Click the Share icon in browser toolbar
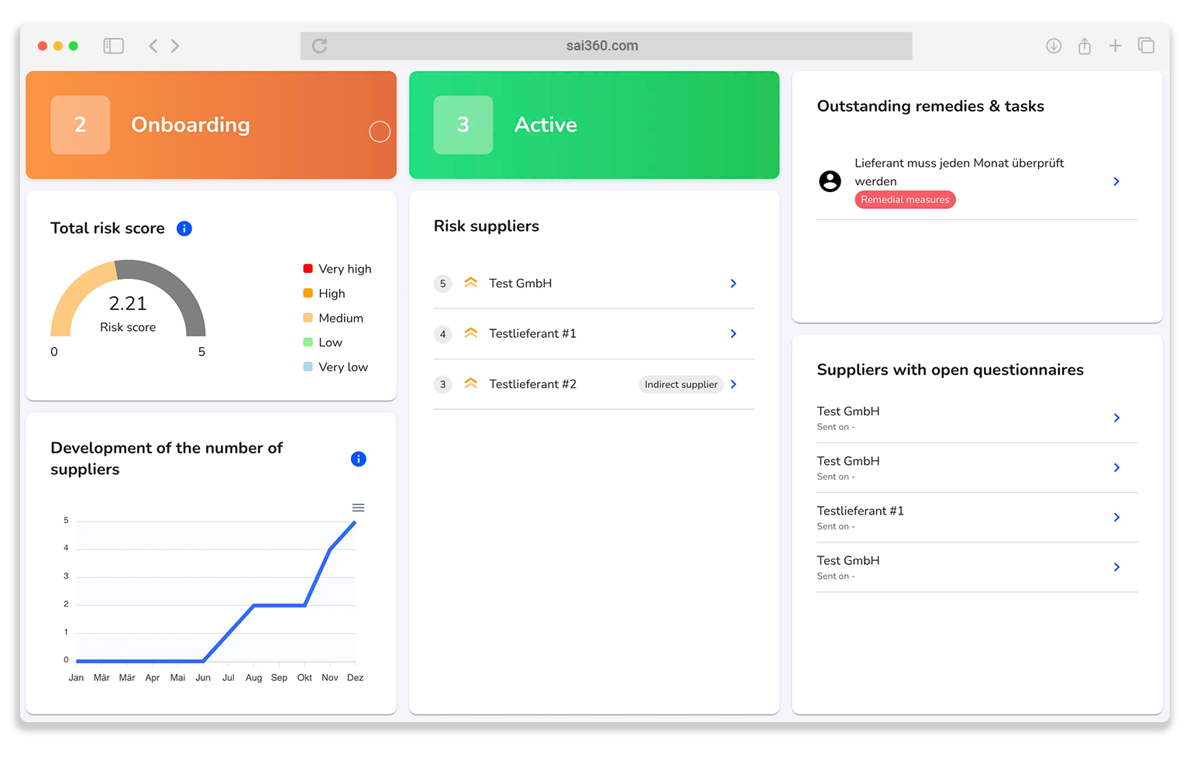The height and width of the screenshot is (764, 1190). pyautogui.click(x=1085, y=46)
